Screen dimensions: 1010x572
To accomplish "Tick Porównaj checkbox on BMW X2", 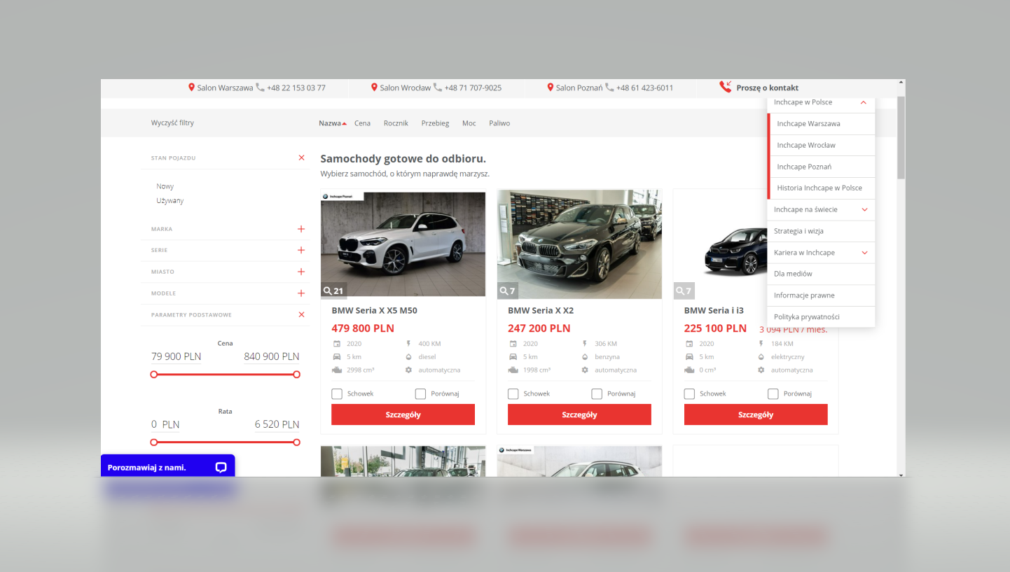I will tap(597, 394).
